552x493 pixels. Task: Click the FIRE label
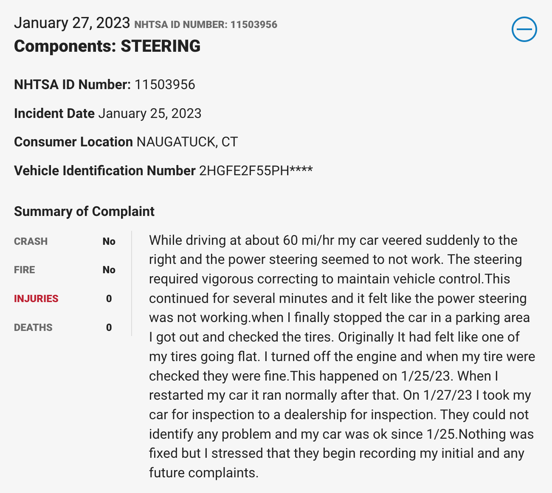[x=25, y=270]
